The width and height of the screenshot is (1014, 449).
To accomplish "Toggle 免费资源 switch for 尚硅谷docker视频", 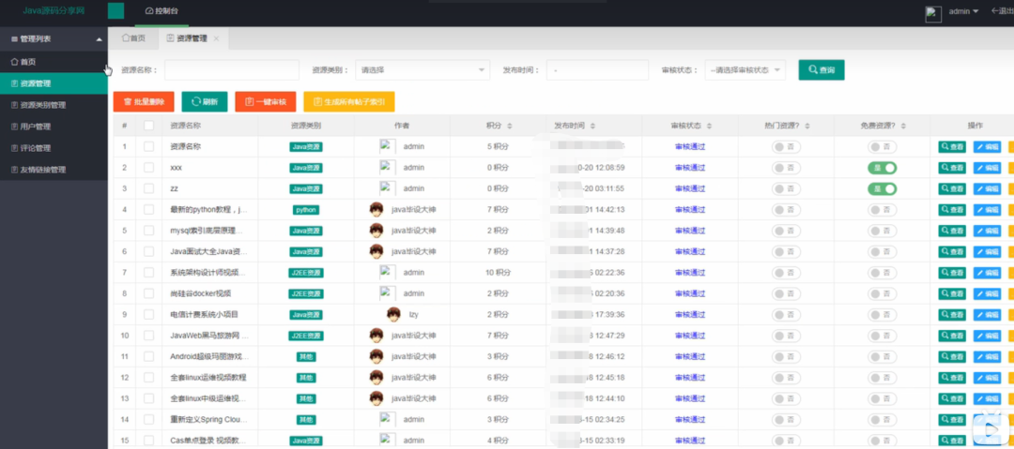I will coord(882,293).
